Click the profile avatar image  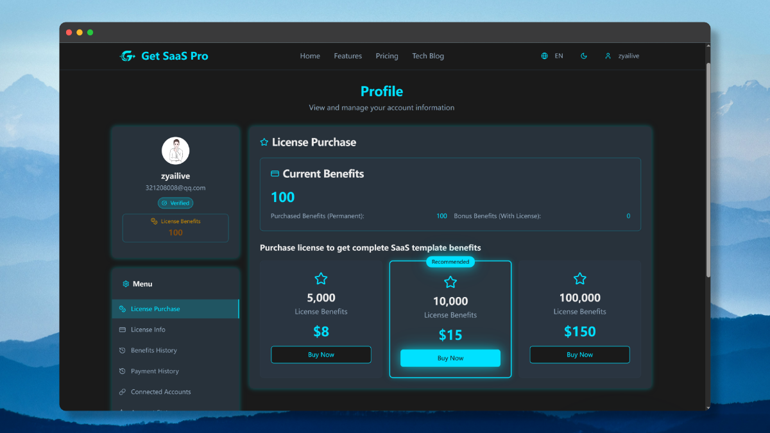click(175, 150)
